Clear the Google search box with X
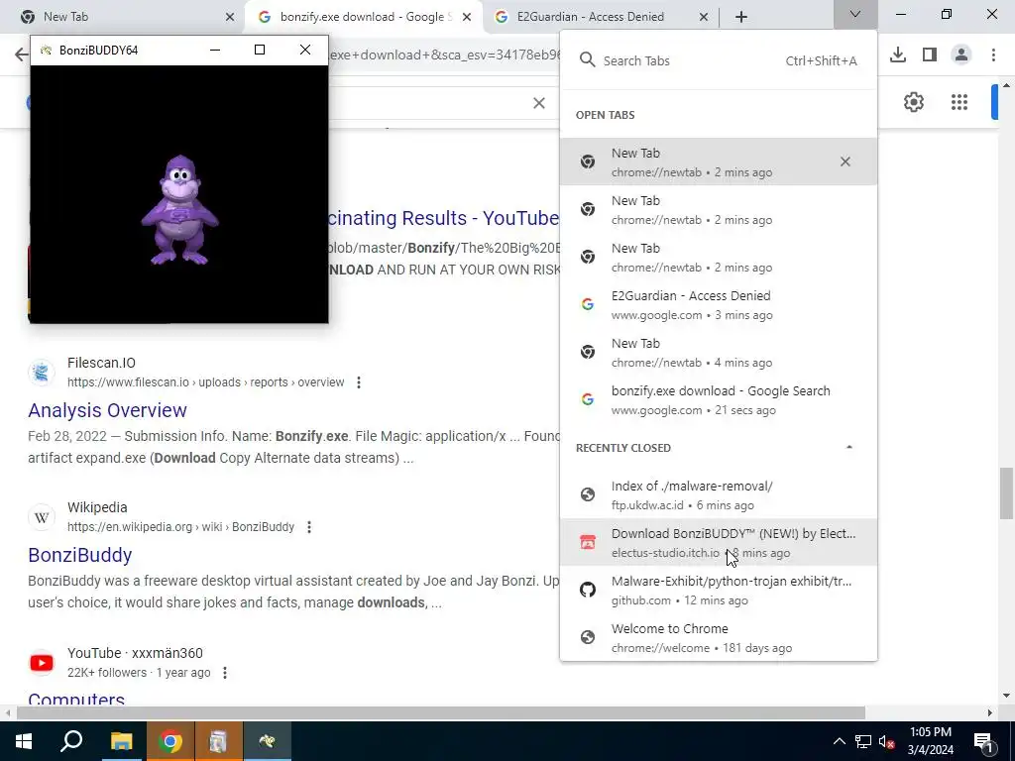1015x761 pixels. click(x=538, y=103)
